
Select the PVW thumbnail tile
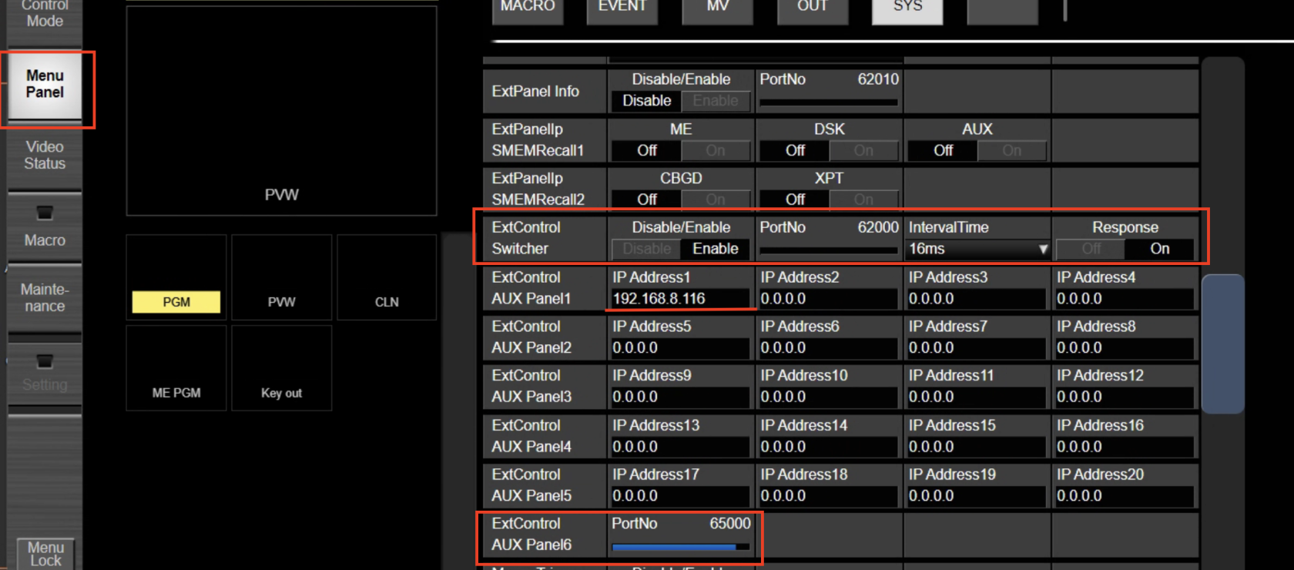click(x=282, y=277)
